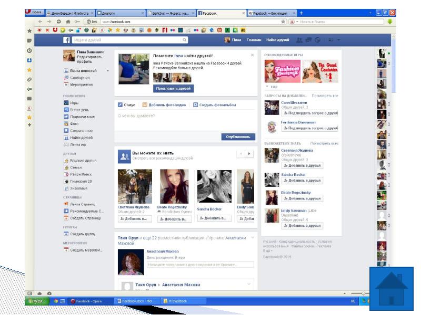Switch to the Диалоги browser tab

pos(120,12)
